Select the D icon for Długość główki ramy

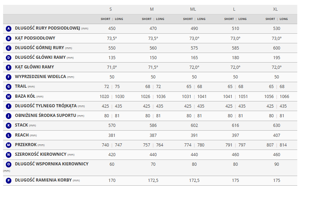[x=9, y=58]
